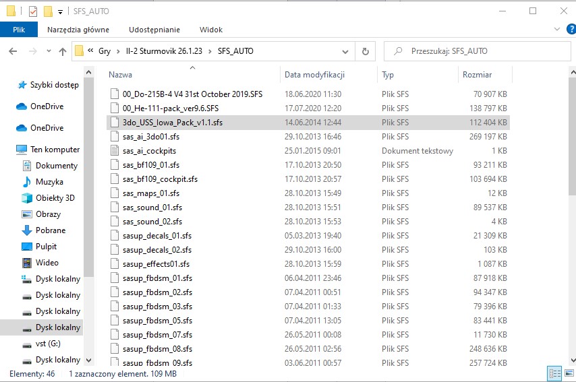Expand the recent locations dropdown arrow

click(49, 51)
